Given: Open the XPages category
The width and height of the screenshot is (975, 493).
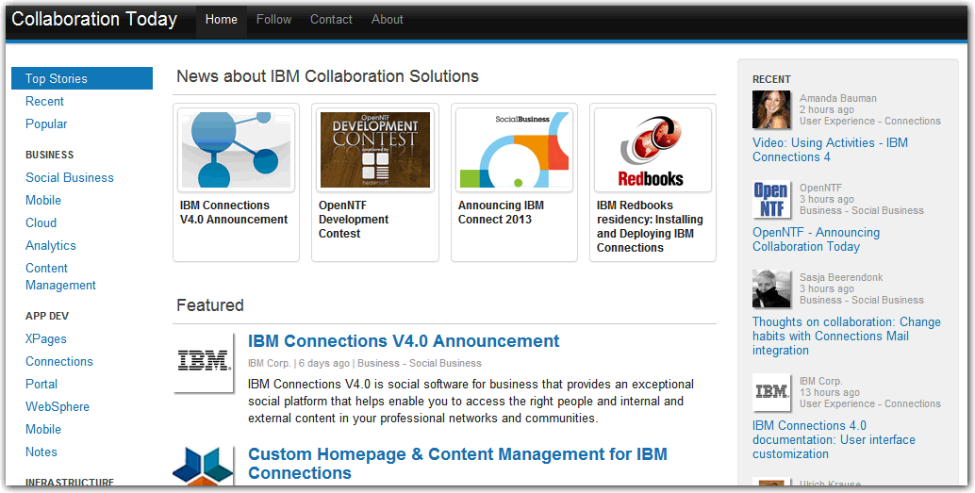Looking at the screenshot, I should point(46,338).
